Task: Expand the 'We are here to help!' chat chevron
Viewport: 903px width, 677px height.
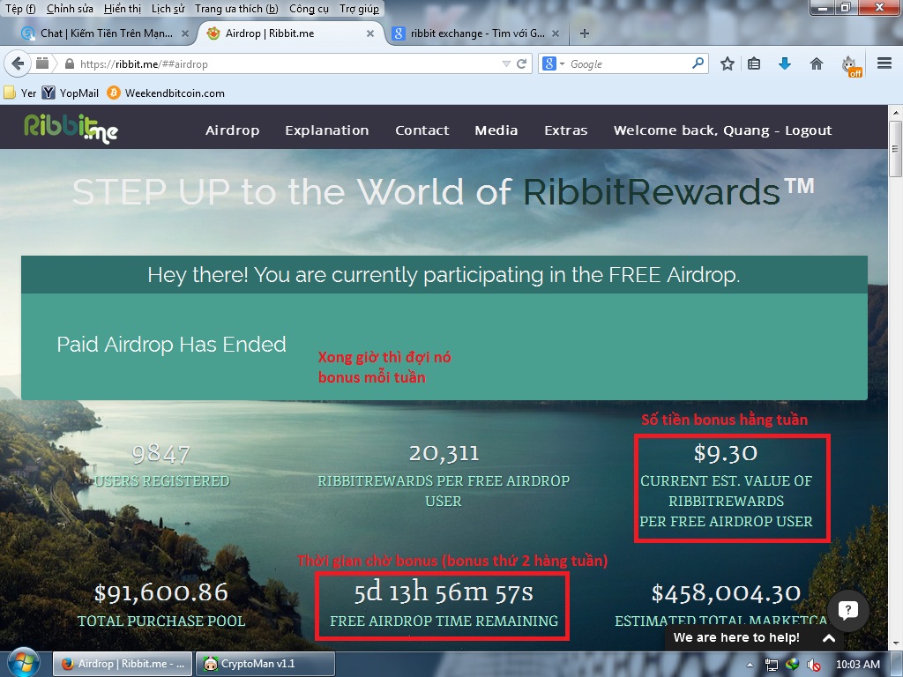Action: (829, 638)
